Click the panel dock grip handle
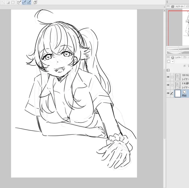The height and width of the screenshot is (188, 189). coord(167,2)
